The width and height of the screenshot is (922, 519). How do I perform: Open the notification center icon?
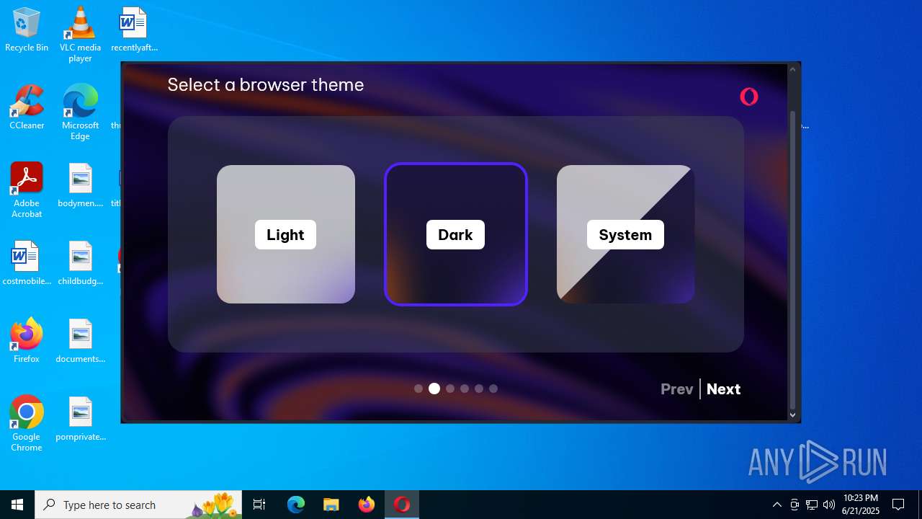pos(898,505)
